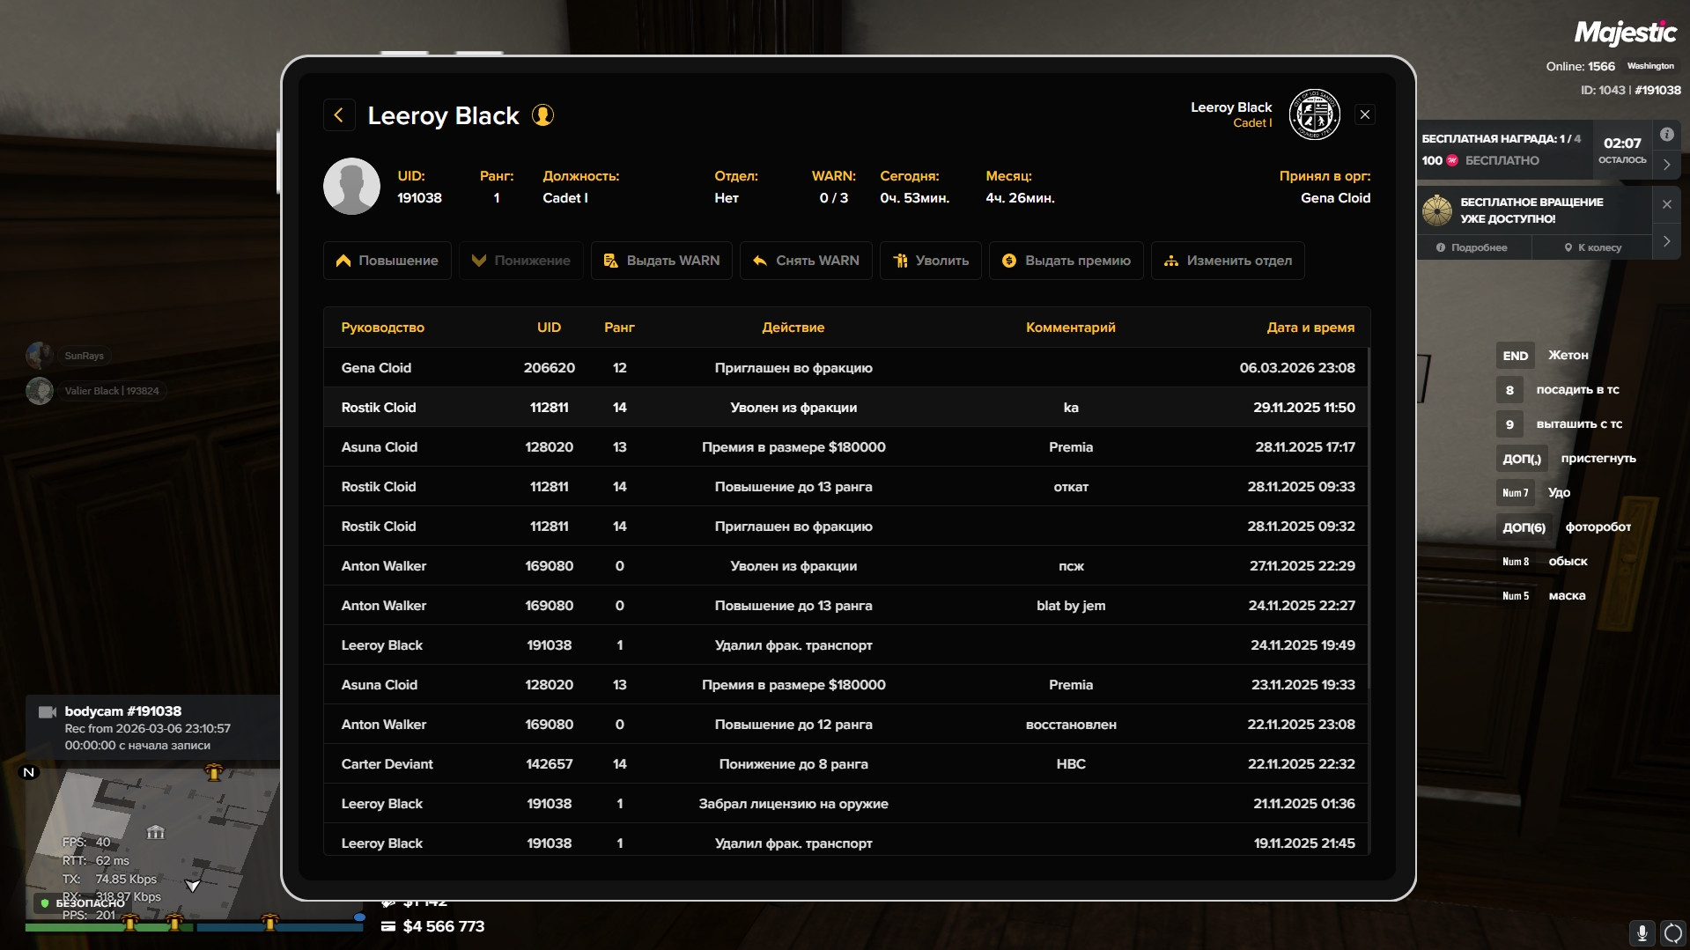The height and width of the screenshot is (950, 1690).
Task: Click the gold badge icon next to Leeroy Black
Action: (543, 115)
